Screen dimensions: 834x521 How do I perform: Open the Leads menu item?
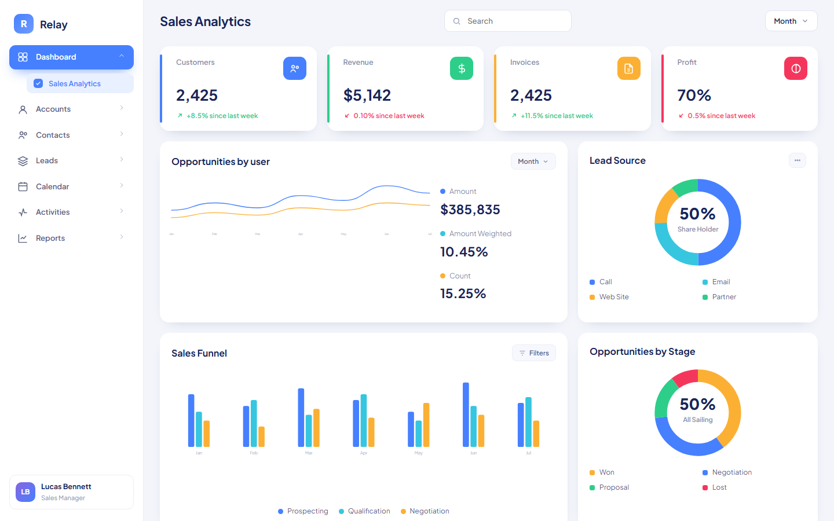click(x=71, y=161)
